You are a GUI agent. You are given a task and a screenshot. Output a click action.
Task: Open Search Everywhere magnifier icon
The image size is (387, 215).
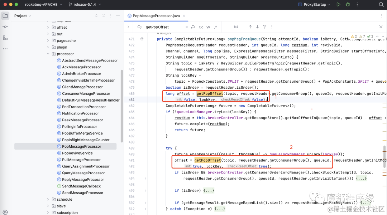click(381, 4)
